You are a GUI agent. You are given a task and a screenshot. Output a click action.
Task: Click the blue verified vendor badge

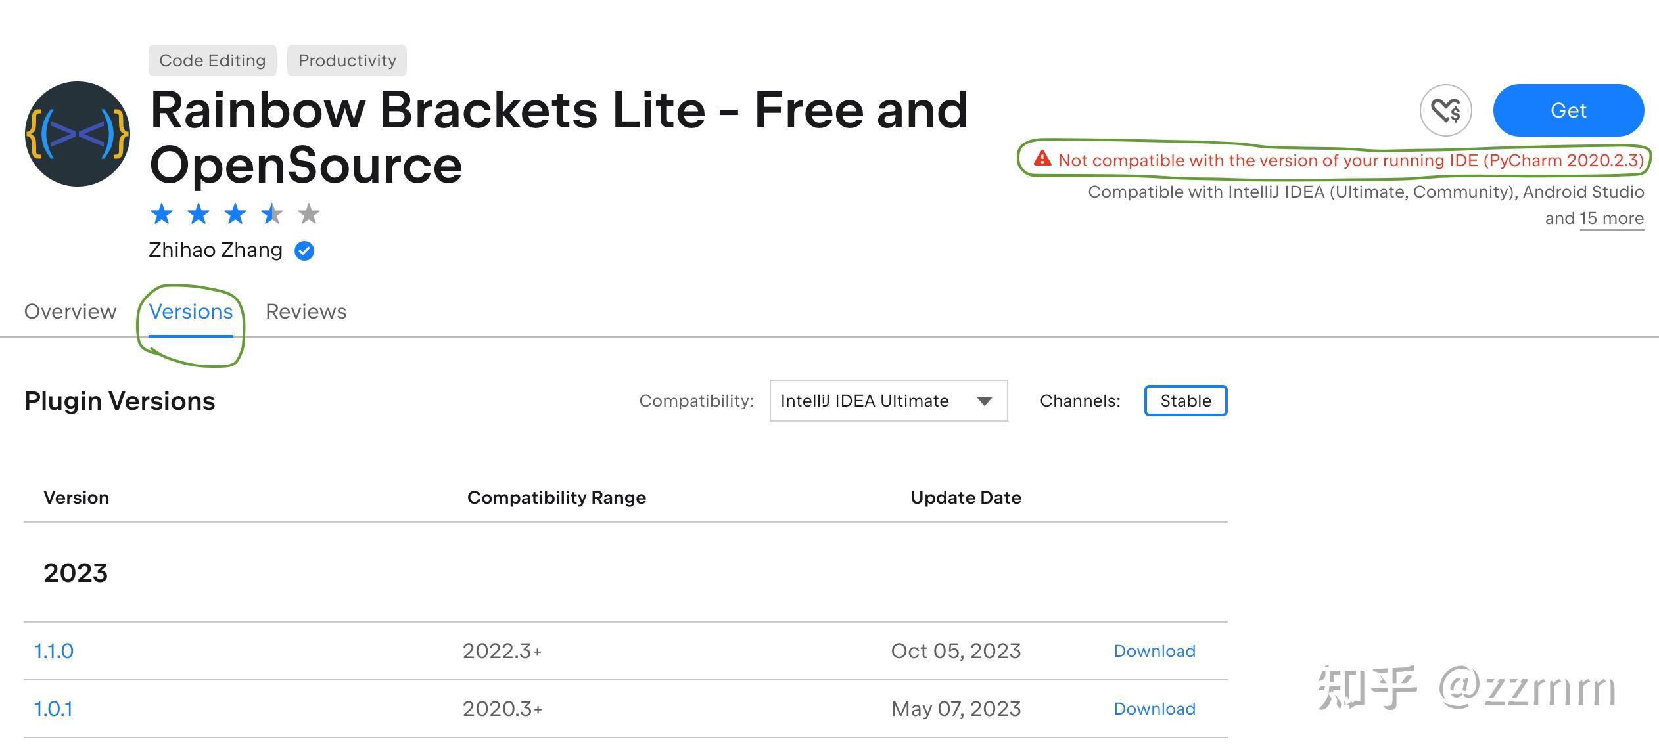304,251
